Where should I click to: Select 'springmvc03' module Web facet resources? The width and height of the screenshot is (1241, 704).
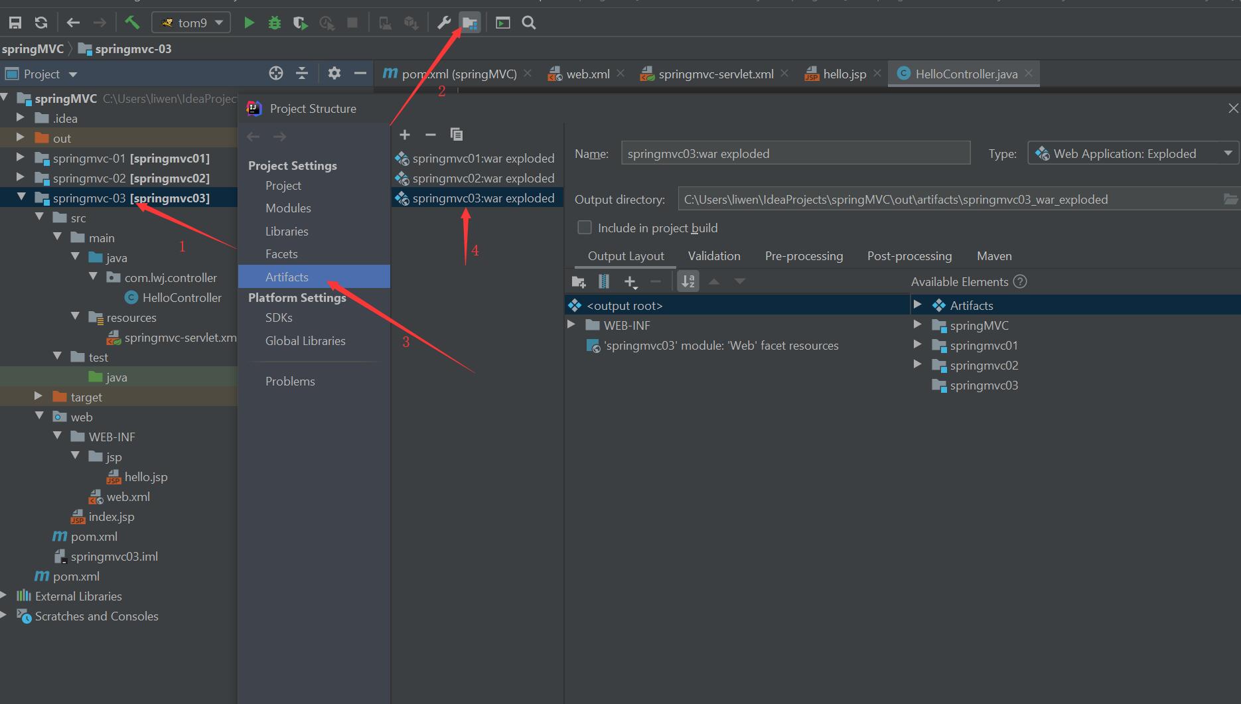[x=713, y=346]
